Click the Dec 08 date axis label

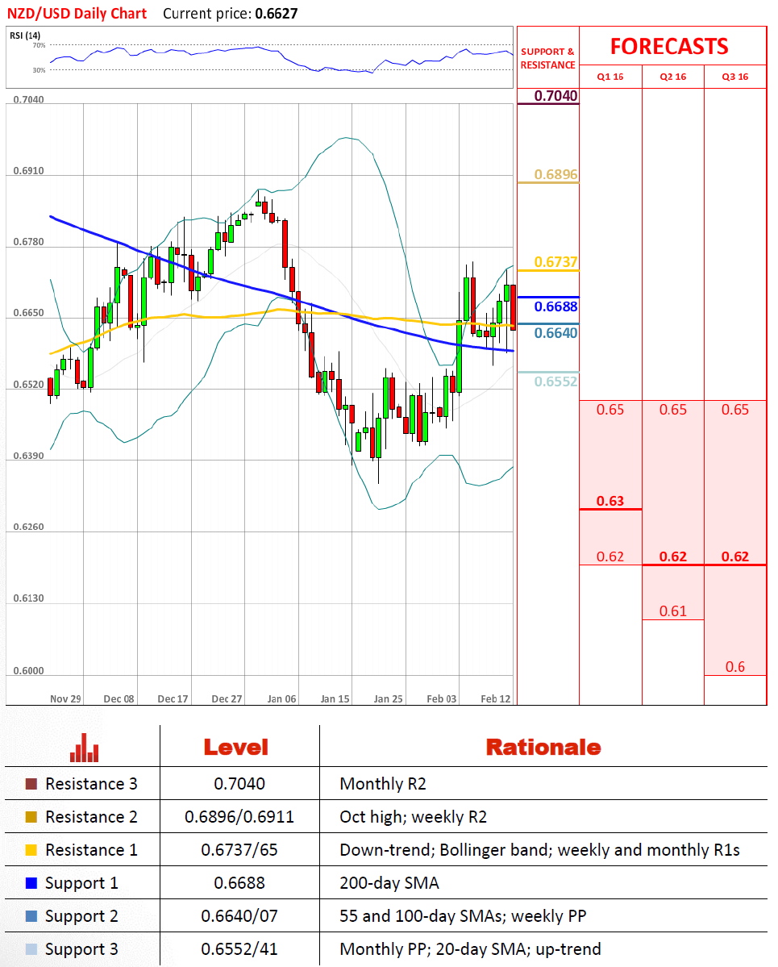[119, 698]
